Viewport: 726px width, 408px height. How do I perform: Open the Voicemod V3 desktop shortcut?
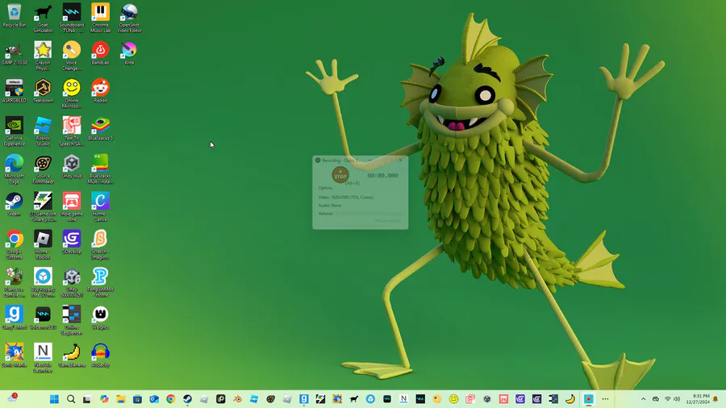(x=43, y=318)
